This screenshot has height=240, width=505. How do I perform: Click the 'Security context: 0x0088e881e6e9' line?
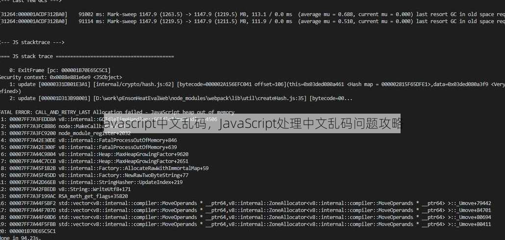[x=61, y=77]
